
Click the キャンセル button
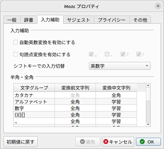point(118,142)
